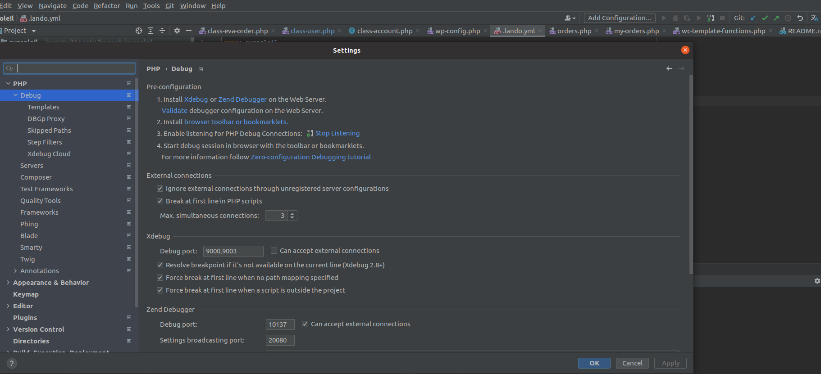Click the Git push arrow icon
Screen dimensions: 821x374
coord(776,18)
